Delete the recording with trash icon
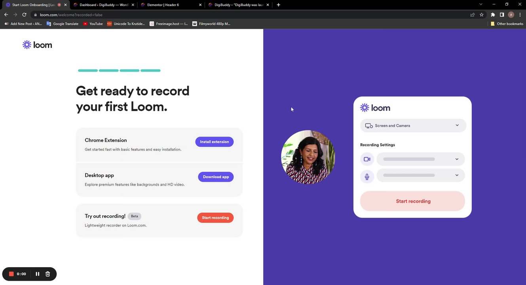The image size is (526, 285). coord(47,274)
